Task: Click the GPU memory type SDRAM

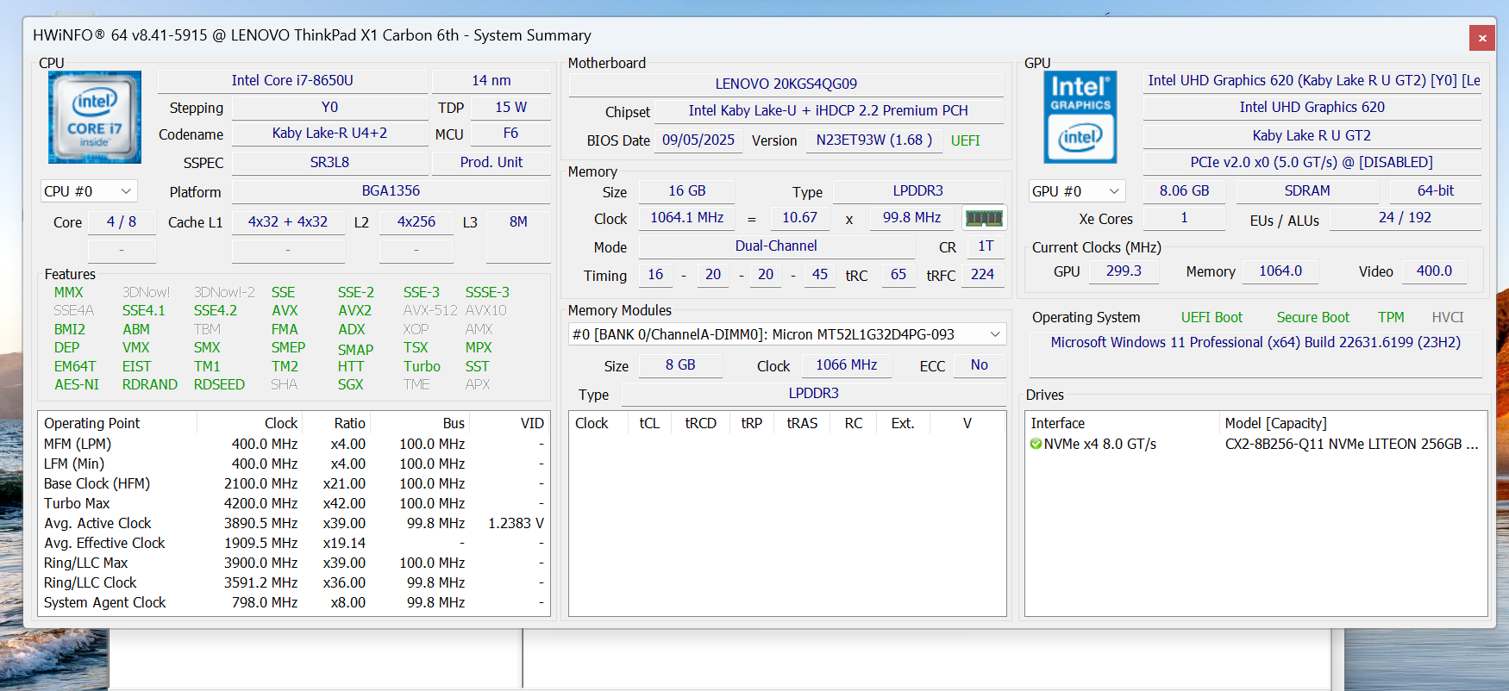Action: click(x=1307, y=191)
